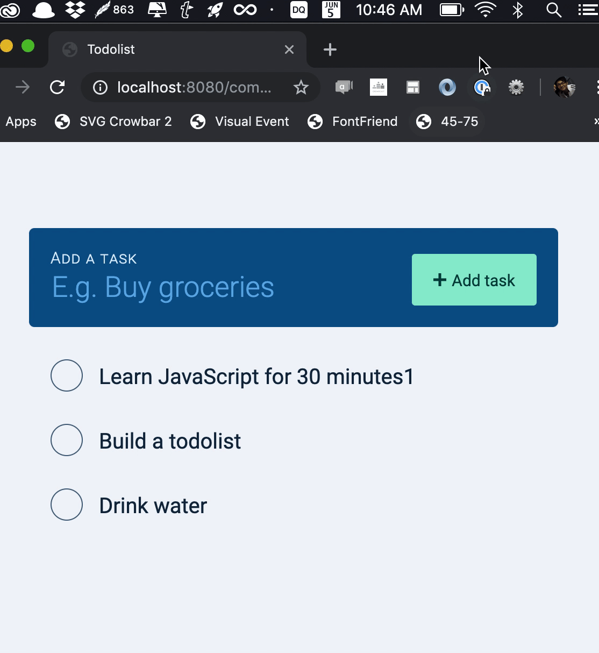Click the site information icon
The image size is (599, 653).
pos(100,87)
